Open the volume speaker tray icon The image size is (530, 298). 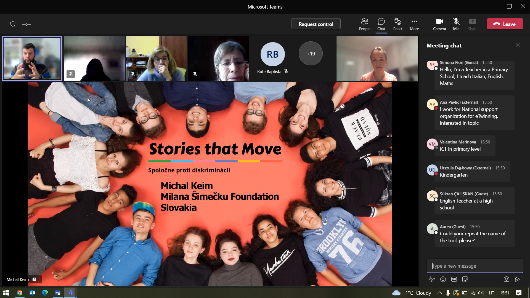[x=481, y=293]
